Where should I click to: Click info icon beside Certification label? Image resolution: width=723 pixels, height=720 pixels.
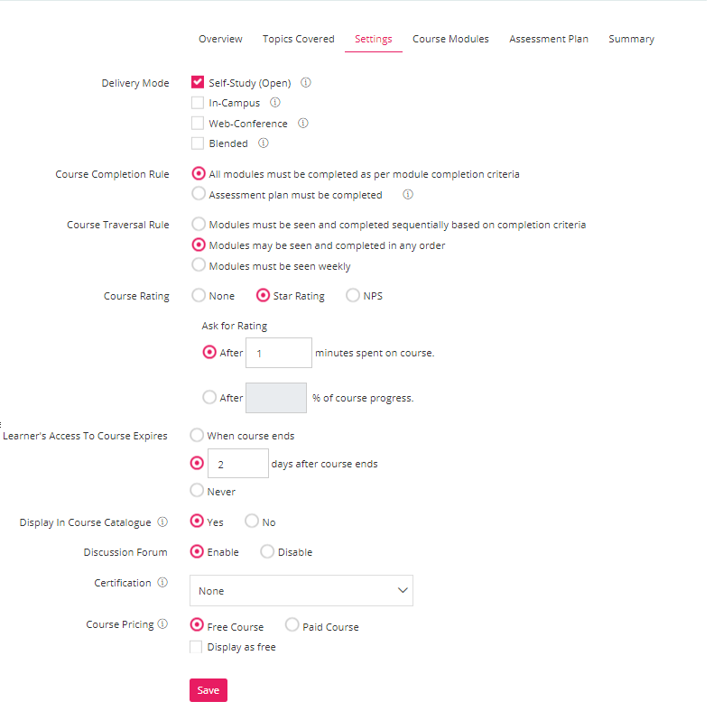(x=162, y=582)
